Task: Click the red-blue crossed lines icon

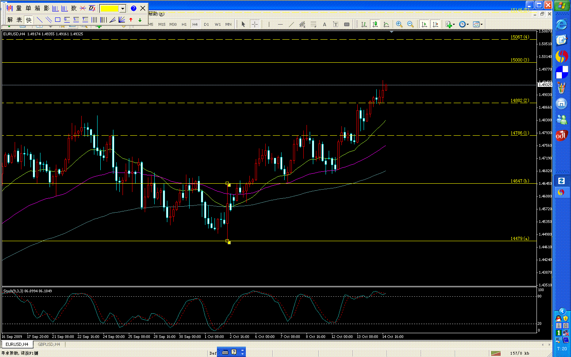Action: click(x=83, y=8)
